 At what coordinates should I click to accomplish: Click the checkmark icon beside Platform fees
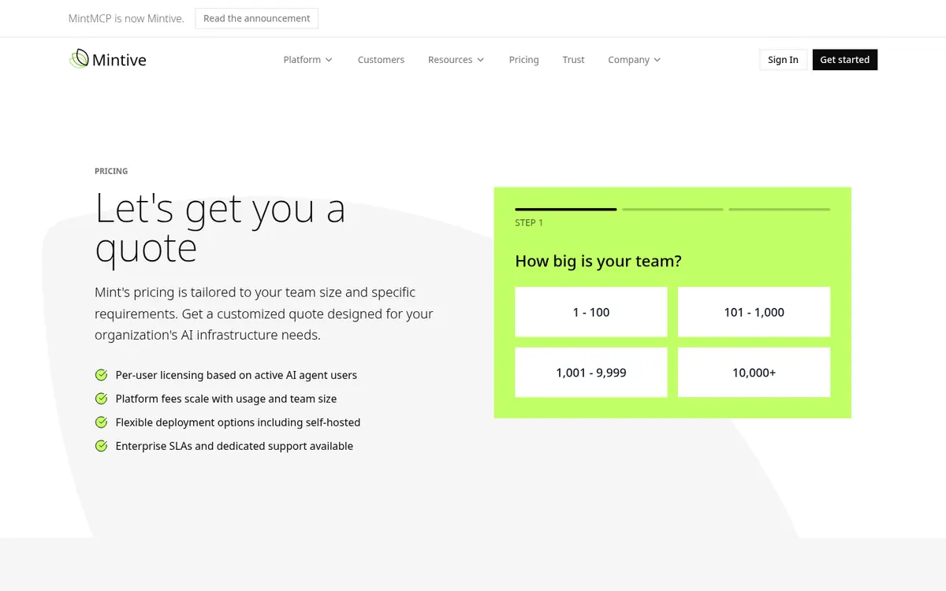(x=101, y=399)
